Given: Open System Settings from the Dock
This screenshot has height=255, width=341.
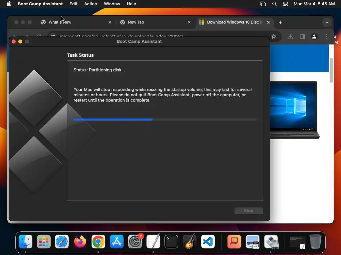Looking at the screenshot, I should point(135,241).
